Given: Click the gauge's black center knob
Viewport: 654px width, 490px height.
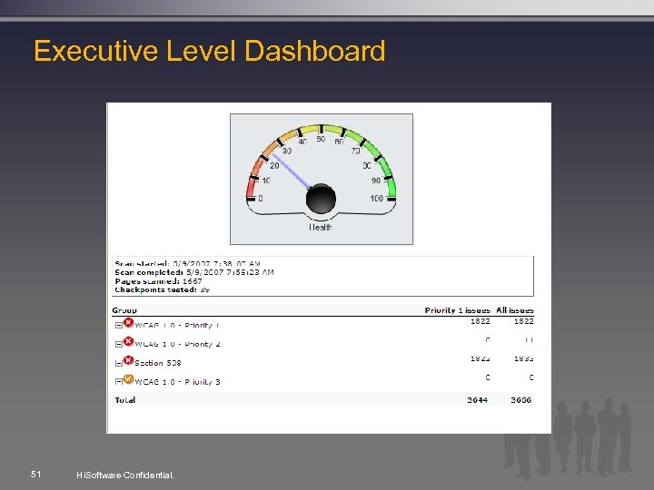Looking at the screenshot, I should 321,199.
